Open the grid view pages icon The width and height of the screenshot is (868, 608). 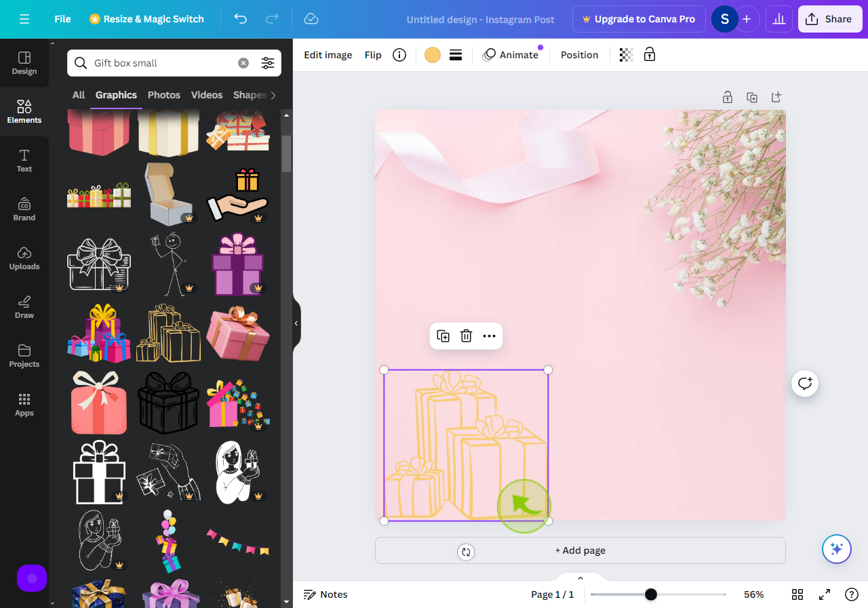(x=797, y=594)
